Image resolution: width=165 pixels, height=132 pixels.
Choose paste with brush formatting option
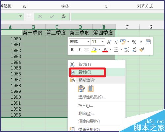pyautogui.click(x=81, y=89)
